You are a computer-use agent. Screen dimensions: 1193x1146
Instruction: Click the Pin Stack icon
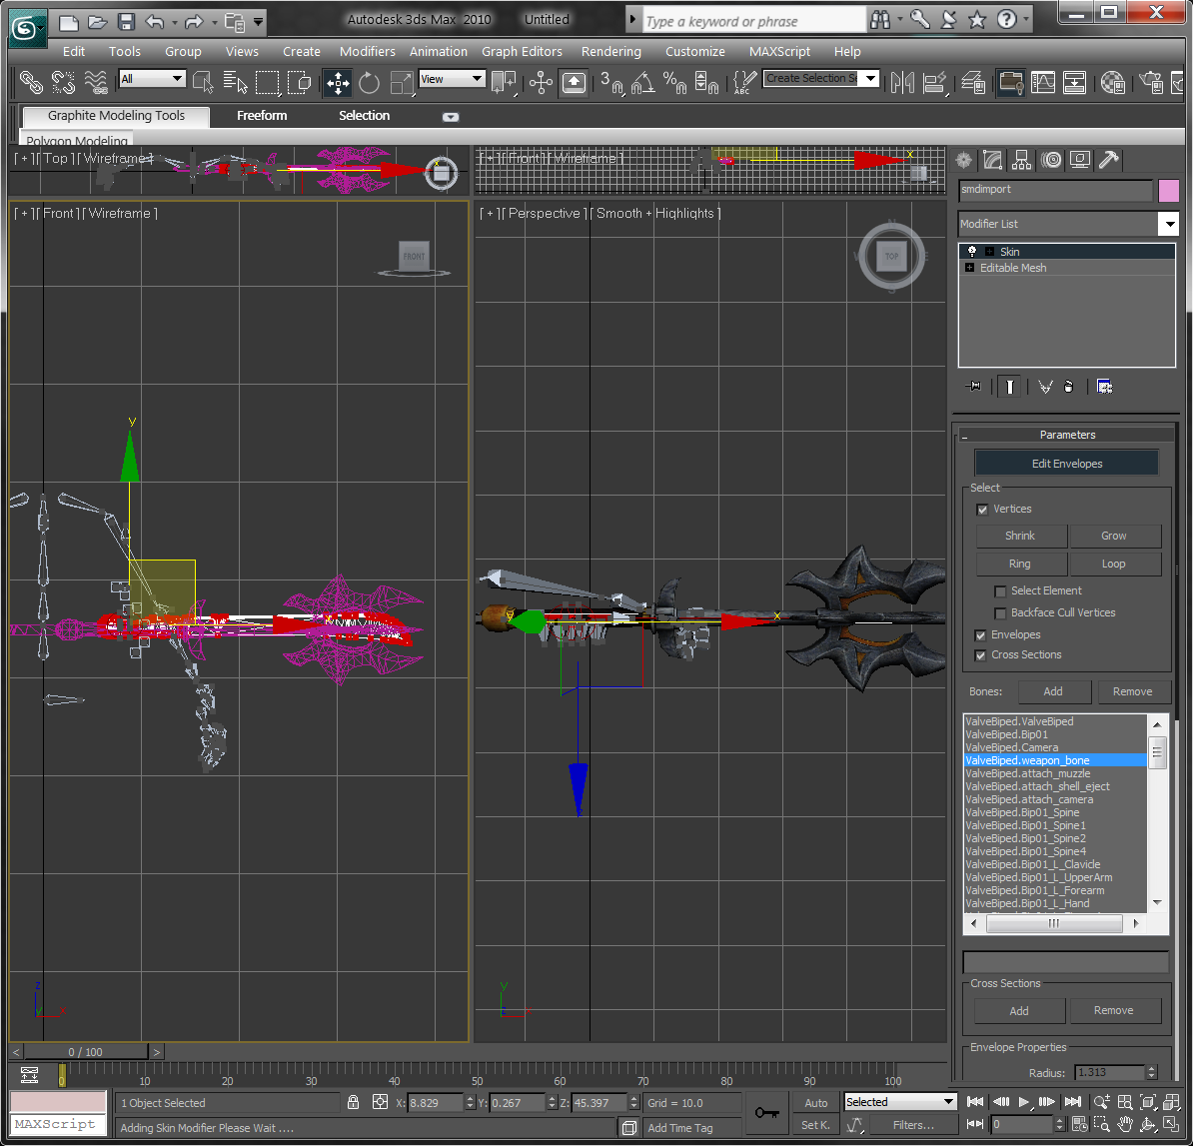point(972,387)
